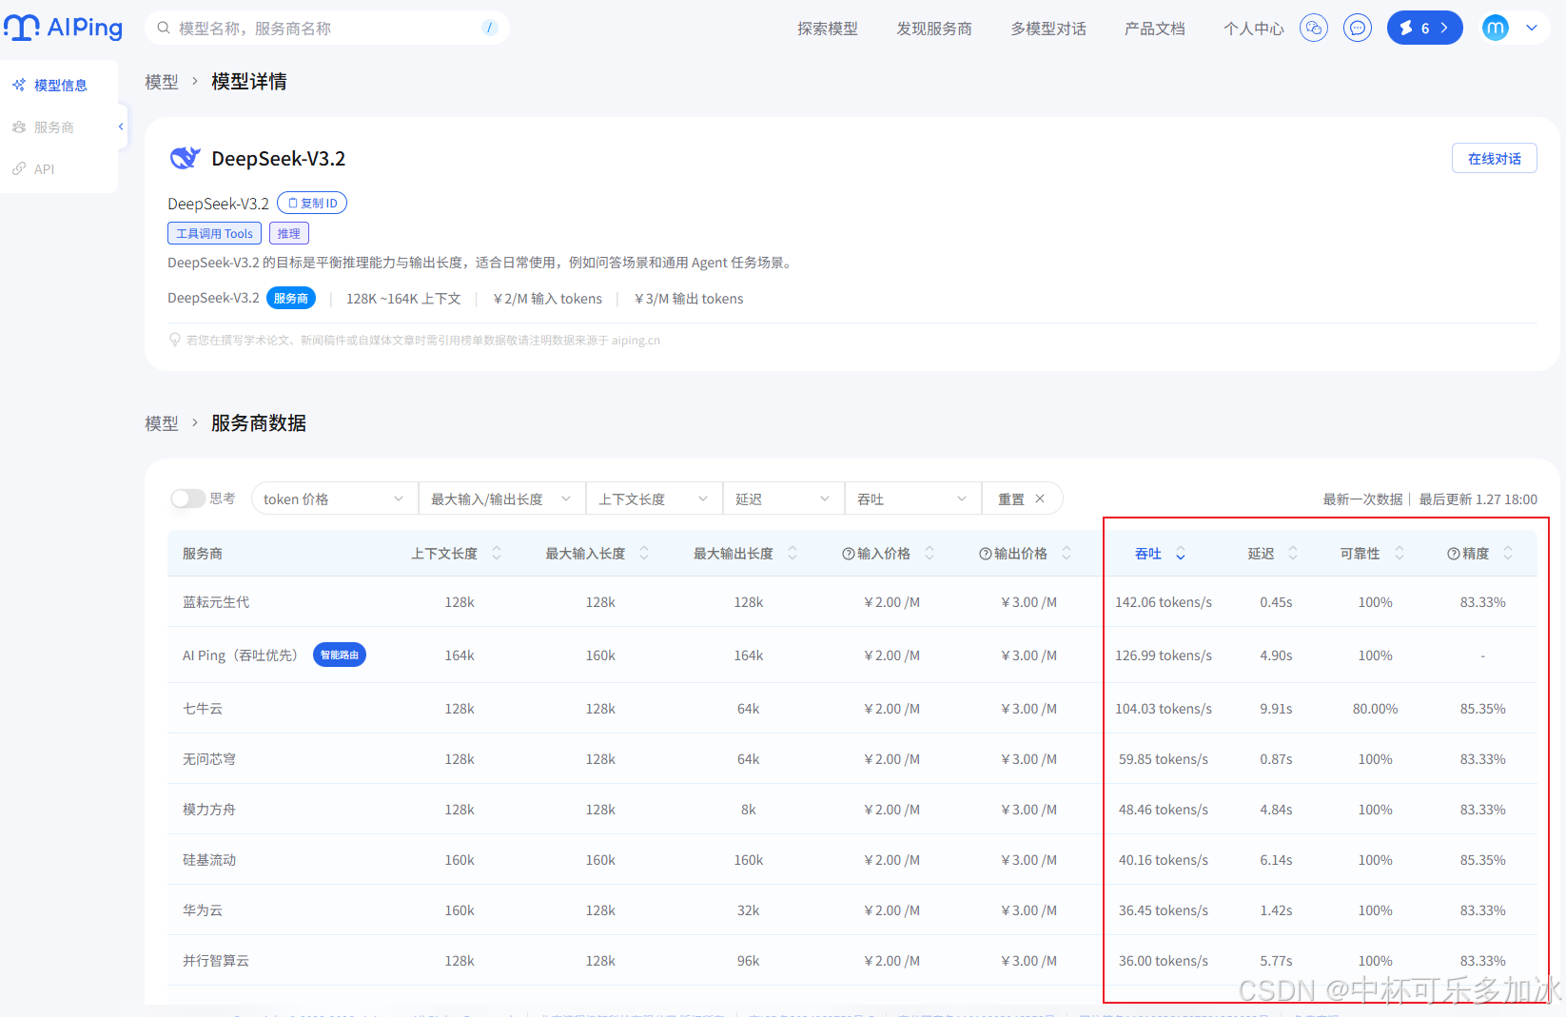Click the 服务商 blue badge
The height and width of the screenshot is (1017, 1566).
[291, 298]
